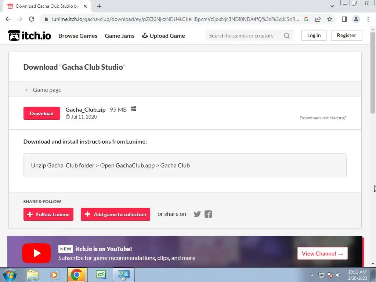Open Game Jams menu item

tap(119, 36)
